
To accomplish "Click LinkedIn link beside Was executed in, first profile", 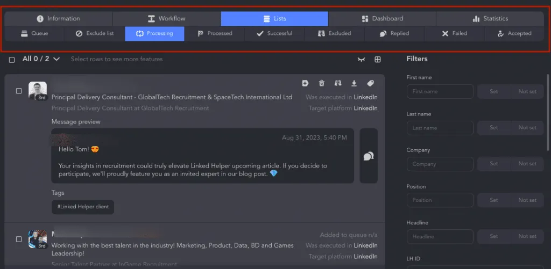I will point(366,97).
